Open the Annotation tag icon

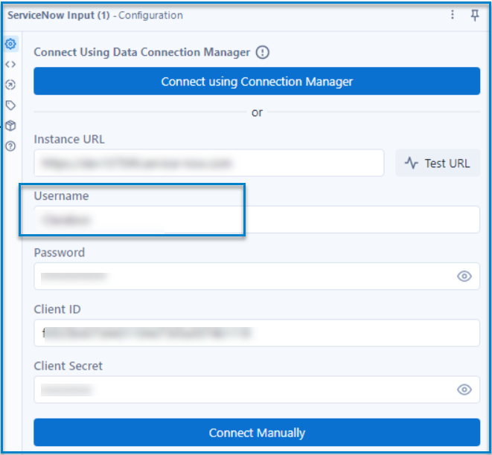coord(10,106)
